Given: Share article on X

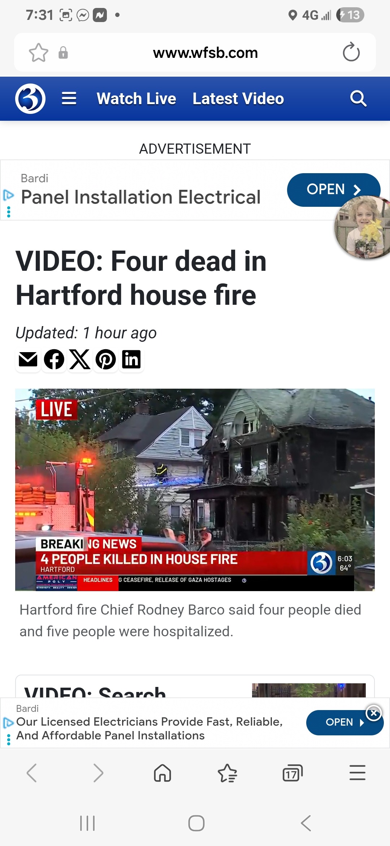Looking at the screenshot, I should 80,359.
